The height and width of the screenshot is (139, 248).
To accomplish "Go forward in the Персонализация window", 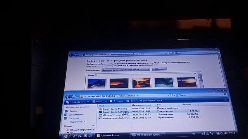I will click(x=76, y=55).
